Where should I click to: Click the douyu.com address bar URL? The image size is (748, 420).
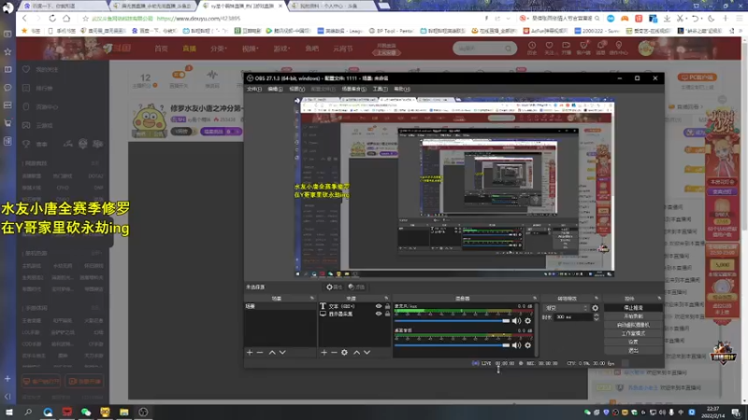point(198,19)
